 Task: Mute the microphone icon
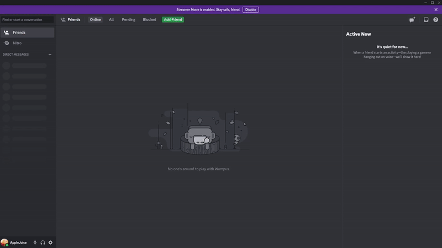[x=35, y=242]
